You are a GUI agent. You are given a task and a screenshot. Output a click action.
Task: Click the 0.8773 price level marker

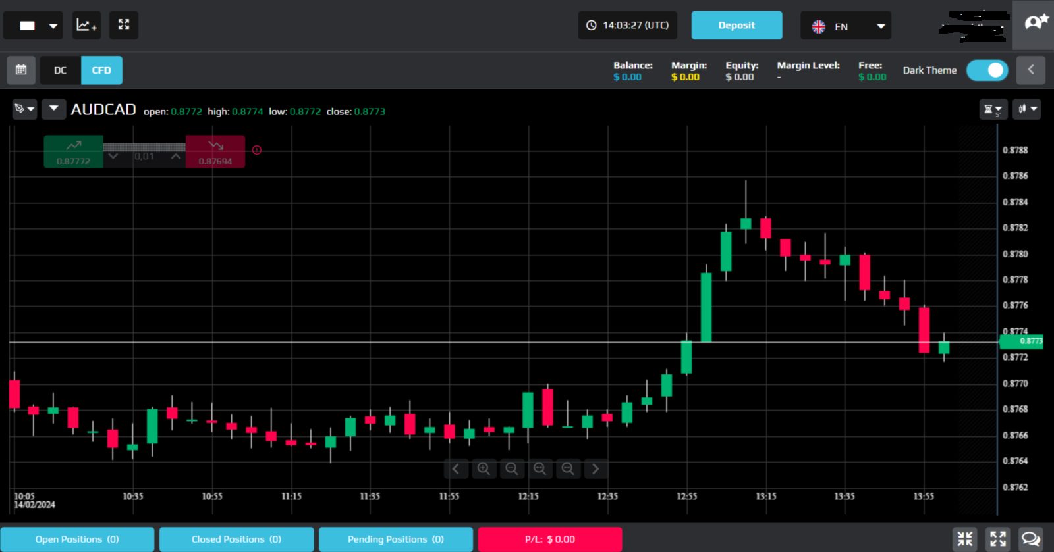pos(1022,341)
